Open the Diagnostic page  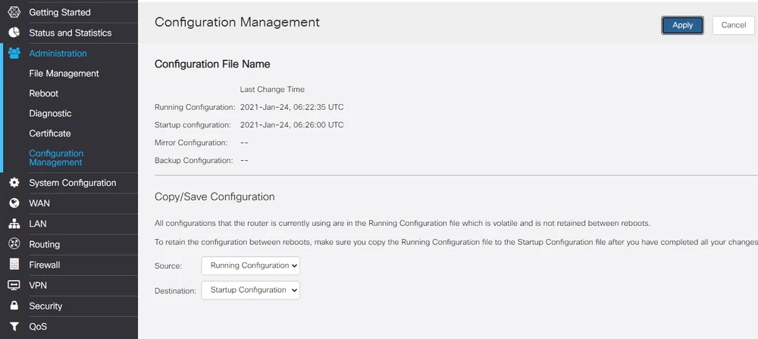[50, 113]
